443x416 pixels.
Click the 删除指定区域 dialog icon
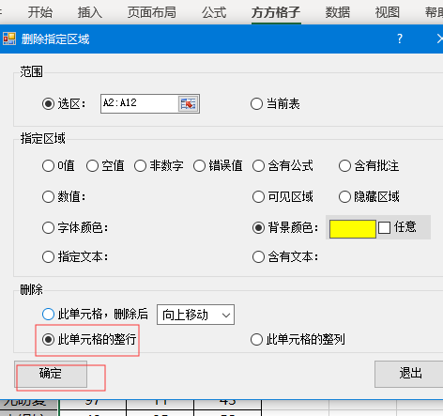coord(9,39)
